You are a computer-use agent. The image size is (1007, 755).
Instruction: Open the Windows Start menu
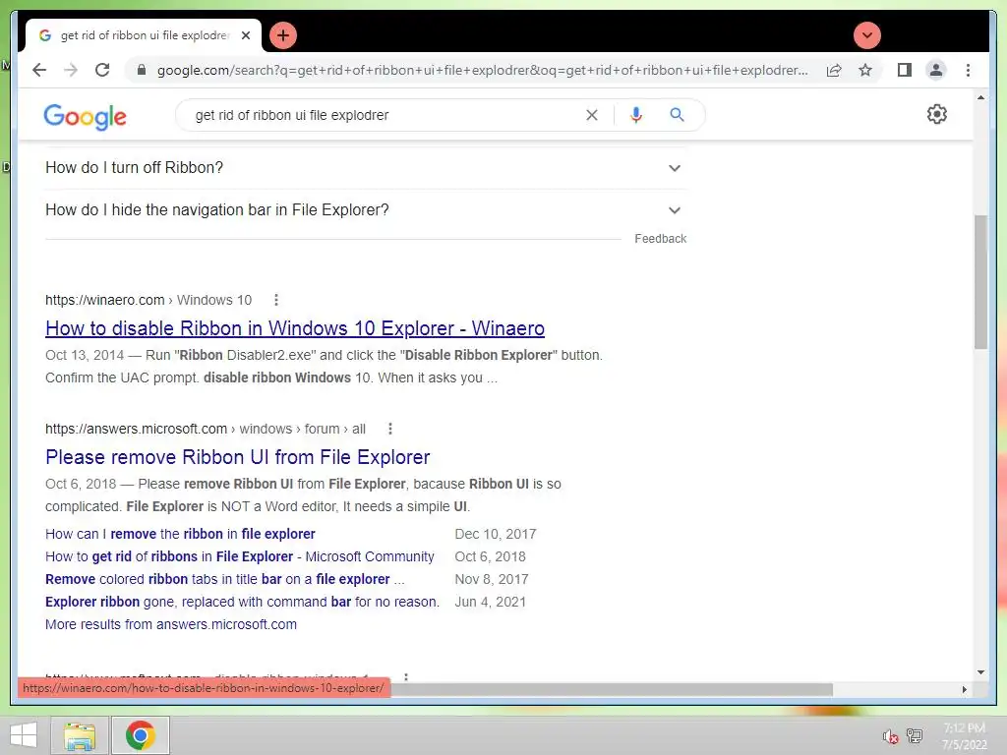coord(24,735)
